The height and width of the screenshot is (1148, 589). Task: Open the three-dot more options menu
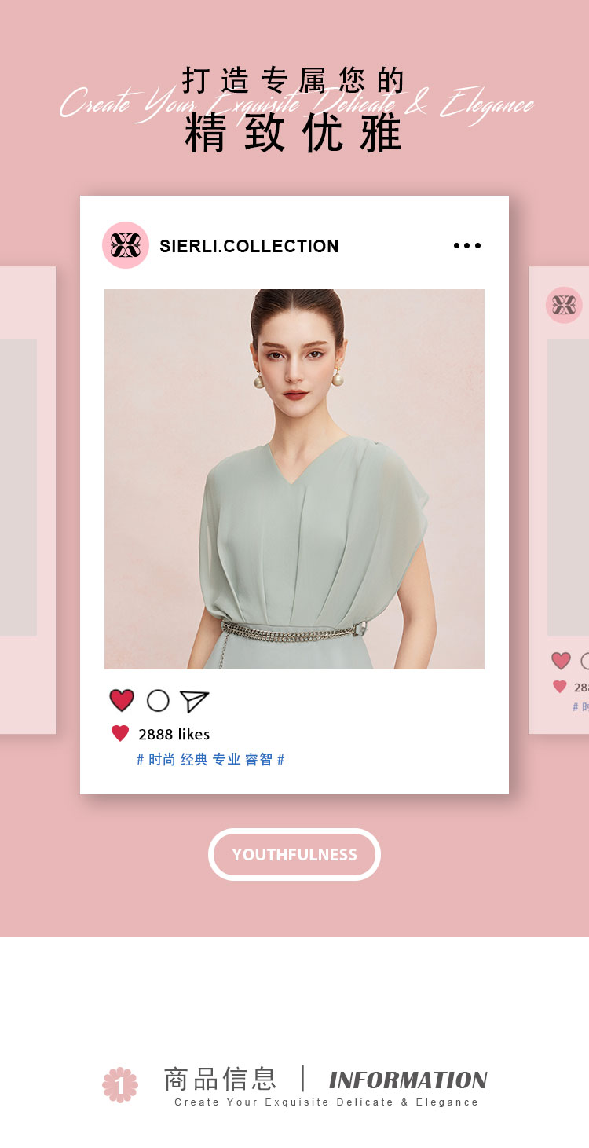click(467, 246)
